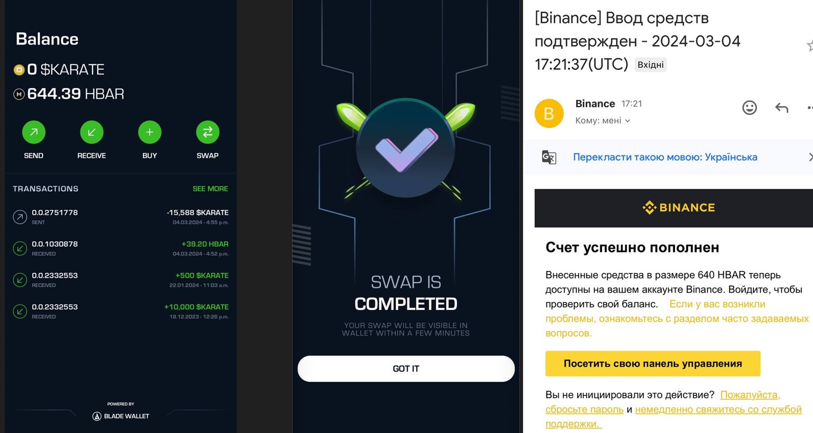Expand recipient details next to 'Кому: мені'
The image size is (813, 433).
point(628,121)
